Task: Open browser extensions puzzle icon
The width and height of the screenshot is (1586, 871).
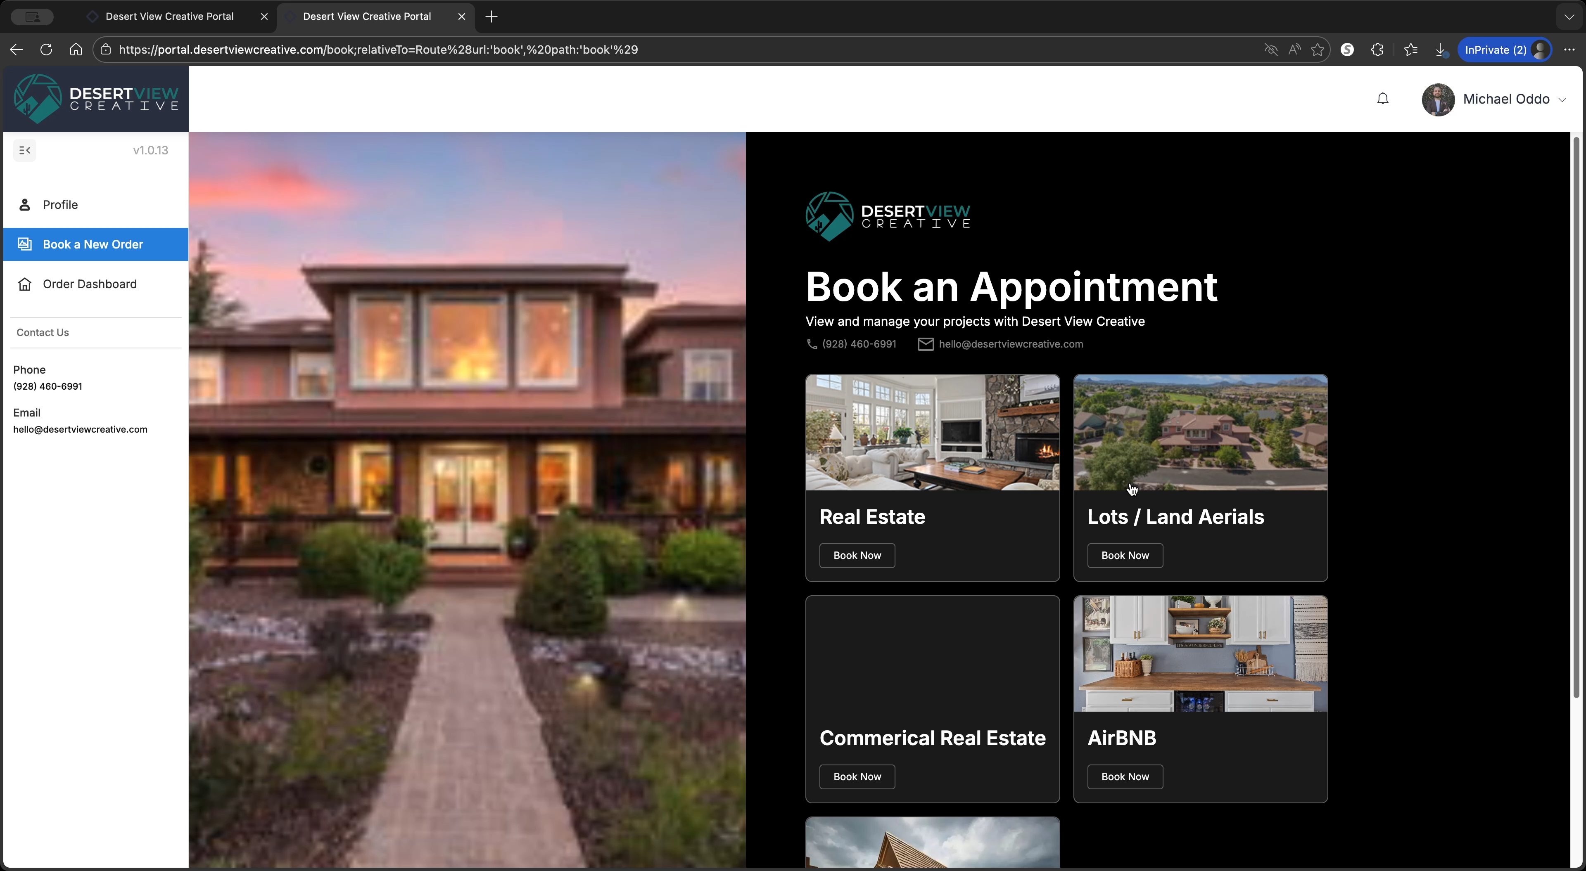Action: 1377,50
